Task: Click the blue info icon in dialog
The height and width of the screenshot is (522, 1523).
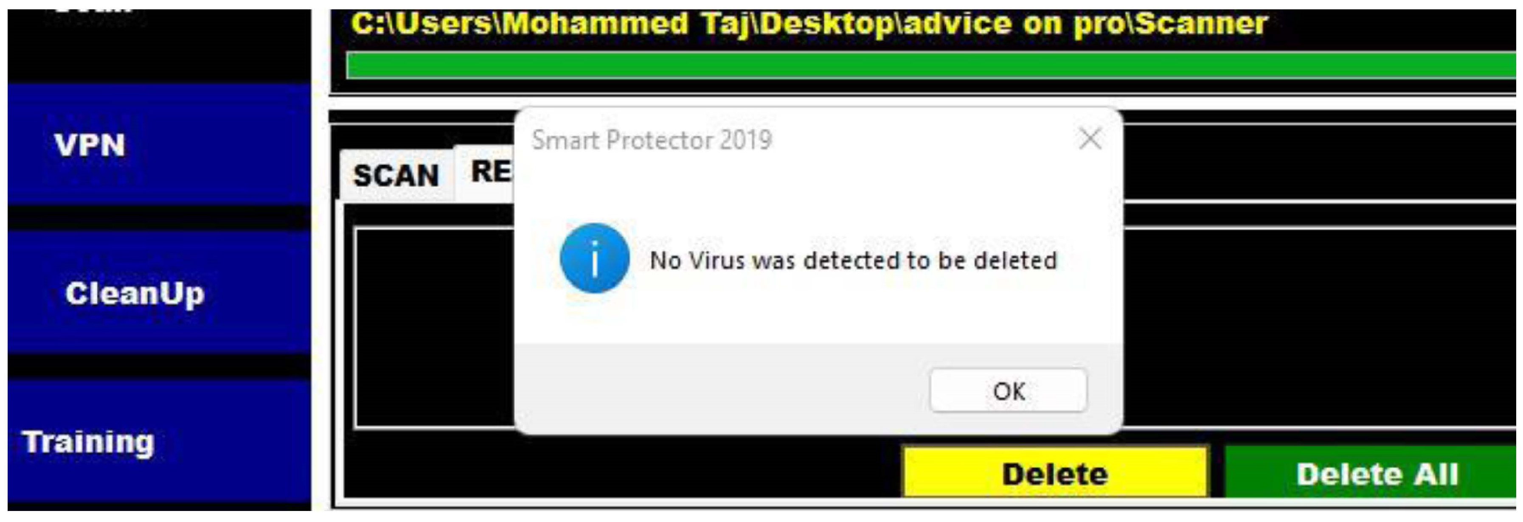Action: click(594, 258)
